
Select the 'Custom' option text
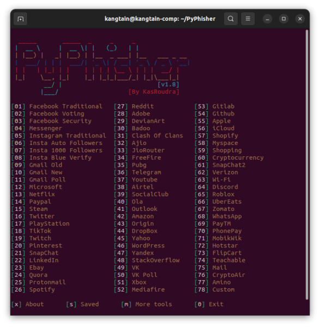point(224,290)
